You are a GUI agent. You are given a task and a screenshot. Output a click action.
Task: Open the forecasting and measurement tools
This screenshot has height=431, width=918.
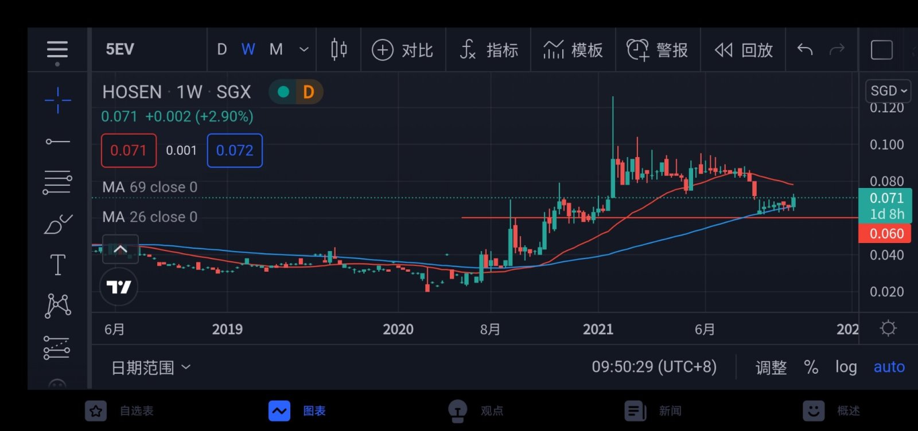pyautogui.click(x=57, y=347)
